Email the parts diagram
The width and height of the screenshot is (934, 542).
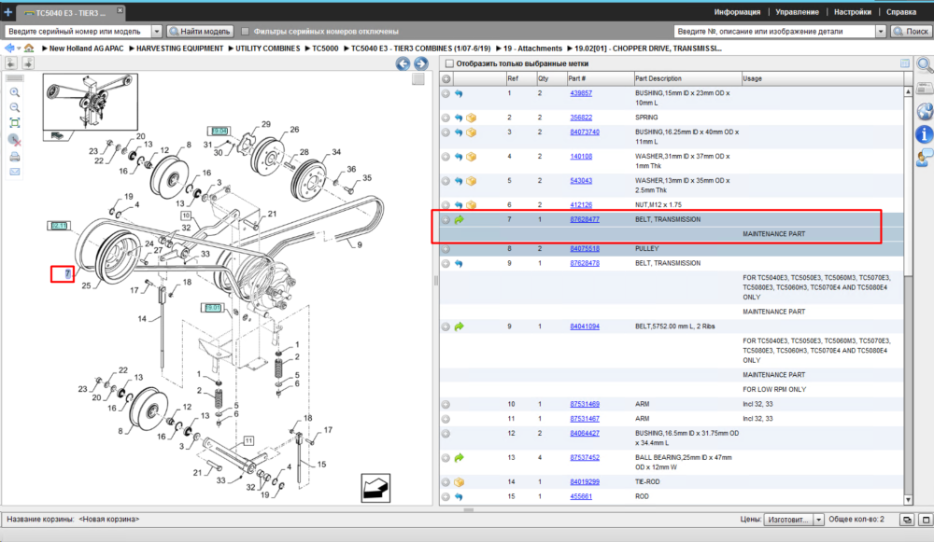15,172
